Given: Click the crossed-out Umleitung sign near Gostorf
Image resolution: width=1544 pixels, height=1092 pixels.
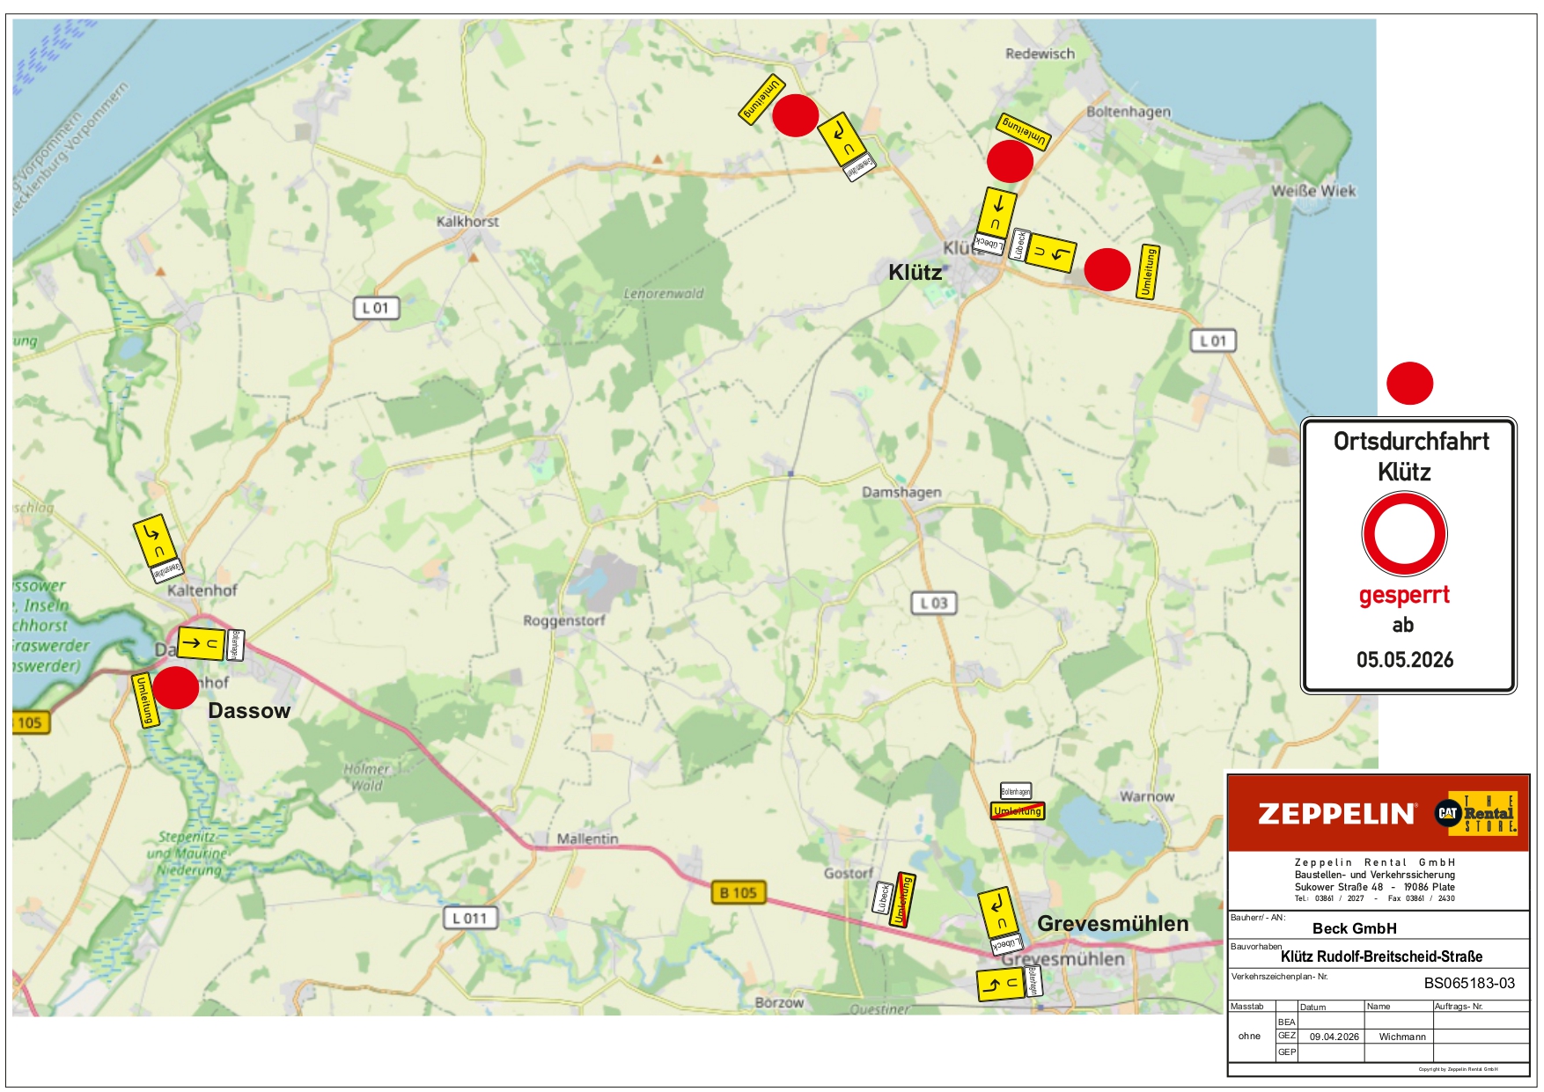Looking at the screenshot, I should (901, 899).
